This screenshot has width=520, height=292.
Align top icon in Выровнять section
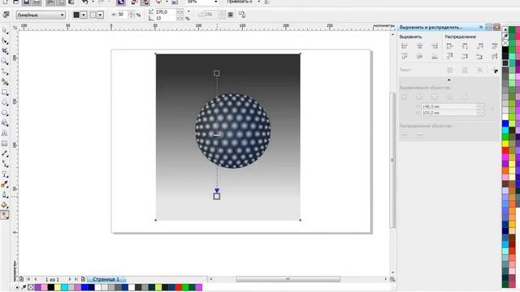point(405,57)
